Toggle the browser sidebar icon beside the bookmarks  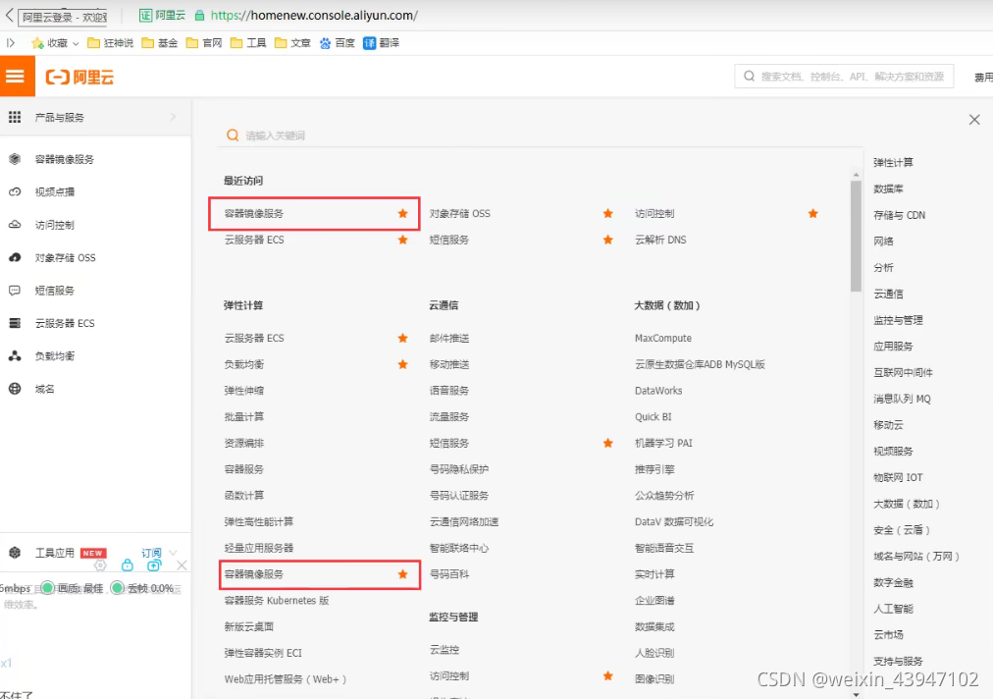click(10, 43)
